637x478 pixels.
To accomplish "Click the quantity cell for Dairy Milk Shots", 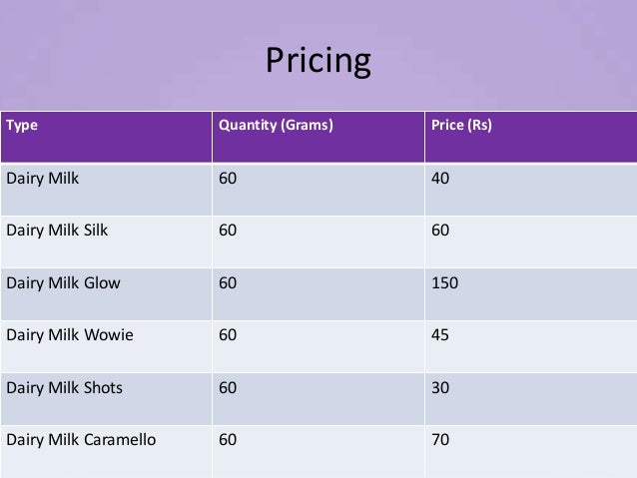I will [x=228, y=386].
